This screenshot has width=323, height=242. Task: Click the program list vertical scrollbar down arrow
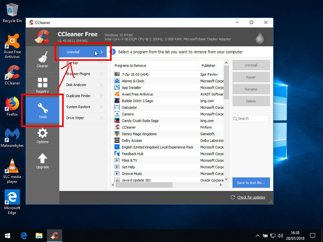(x=226, y=179)
